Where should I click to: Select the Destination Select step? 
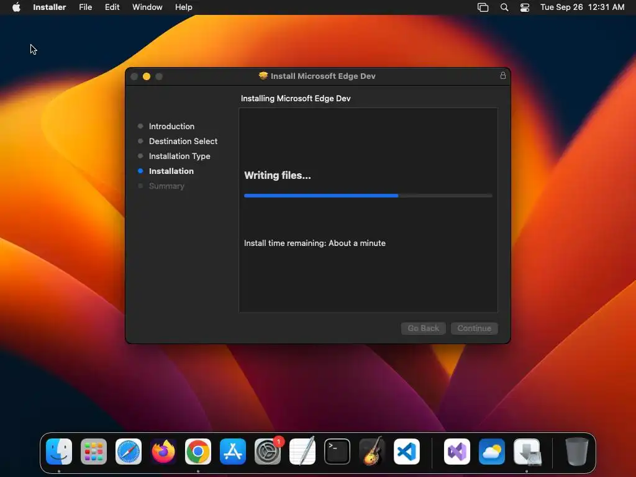tap(183, 141)
